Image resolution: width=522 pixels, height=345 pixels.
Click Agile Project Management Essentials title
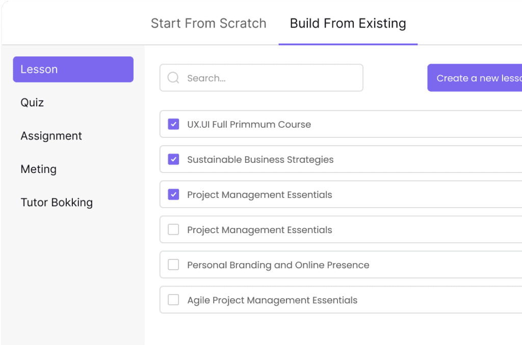[272, 300]
